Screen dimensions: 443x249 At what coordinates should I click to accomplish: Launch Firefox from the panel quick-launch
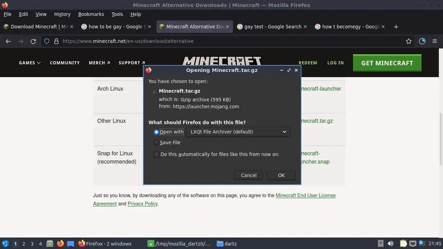[60, 244]
